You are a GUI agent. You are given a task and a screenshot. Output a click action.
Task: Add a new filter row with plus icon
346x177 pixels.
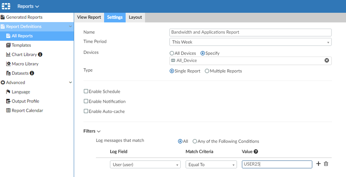coord(318,164)
